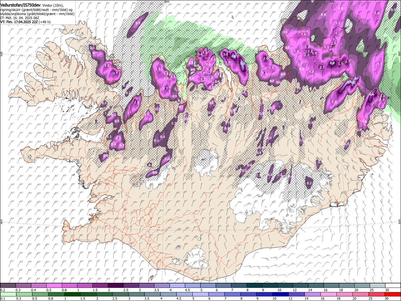Select dark purple upper legend swatch labeled 2

[x=116, y=285]
